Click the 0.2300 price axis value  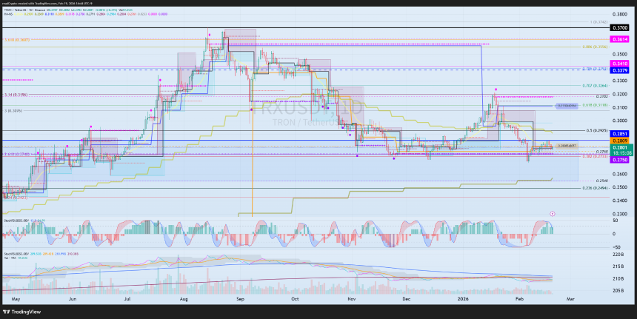click(x=619, y=214)
